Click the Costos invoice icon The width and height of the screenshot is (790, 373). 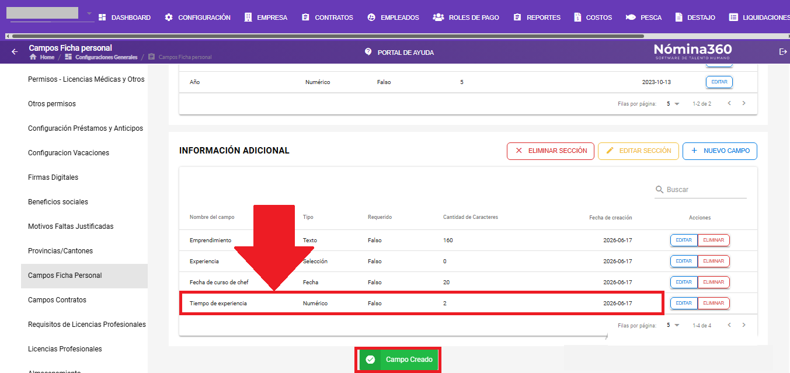point(577,18)
